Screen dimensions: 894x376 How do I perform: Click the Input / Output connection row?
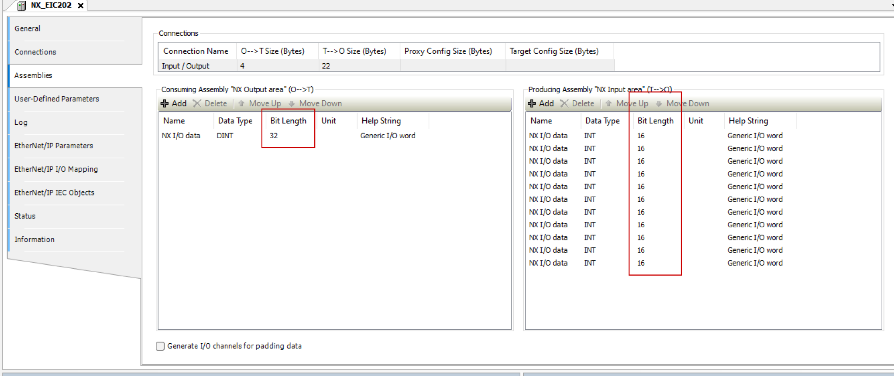[186, 66]
